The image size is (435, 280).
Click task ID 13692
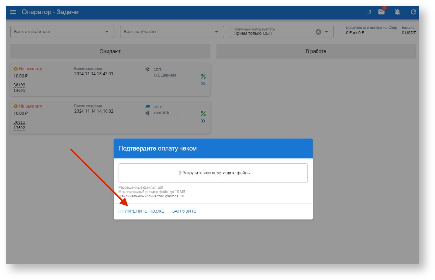[19, 128]
